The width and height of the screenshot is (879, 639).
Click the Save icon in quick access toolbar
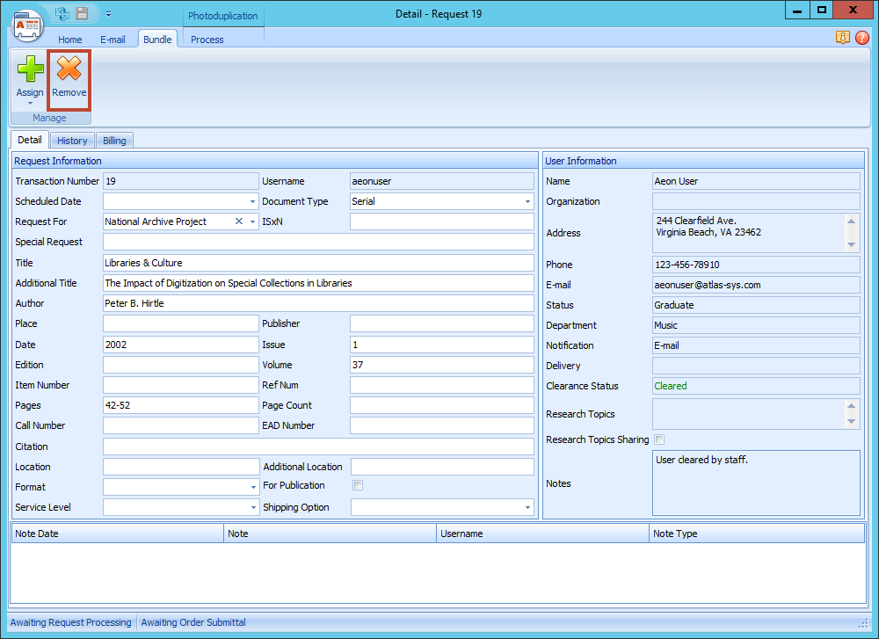pyautogui.click(x=82, y=13)
